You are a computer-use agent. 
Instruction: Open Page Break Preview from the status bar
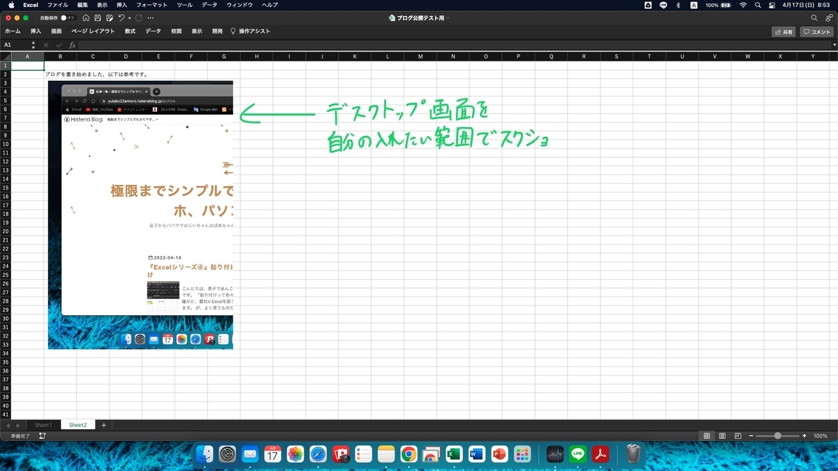tap(738, 435)
